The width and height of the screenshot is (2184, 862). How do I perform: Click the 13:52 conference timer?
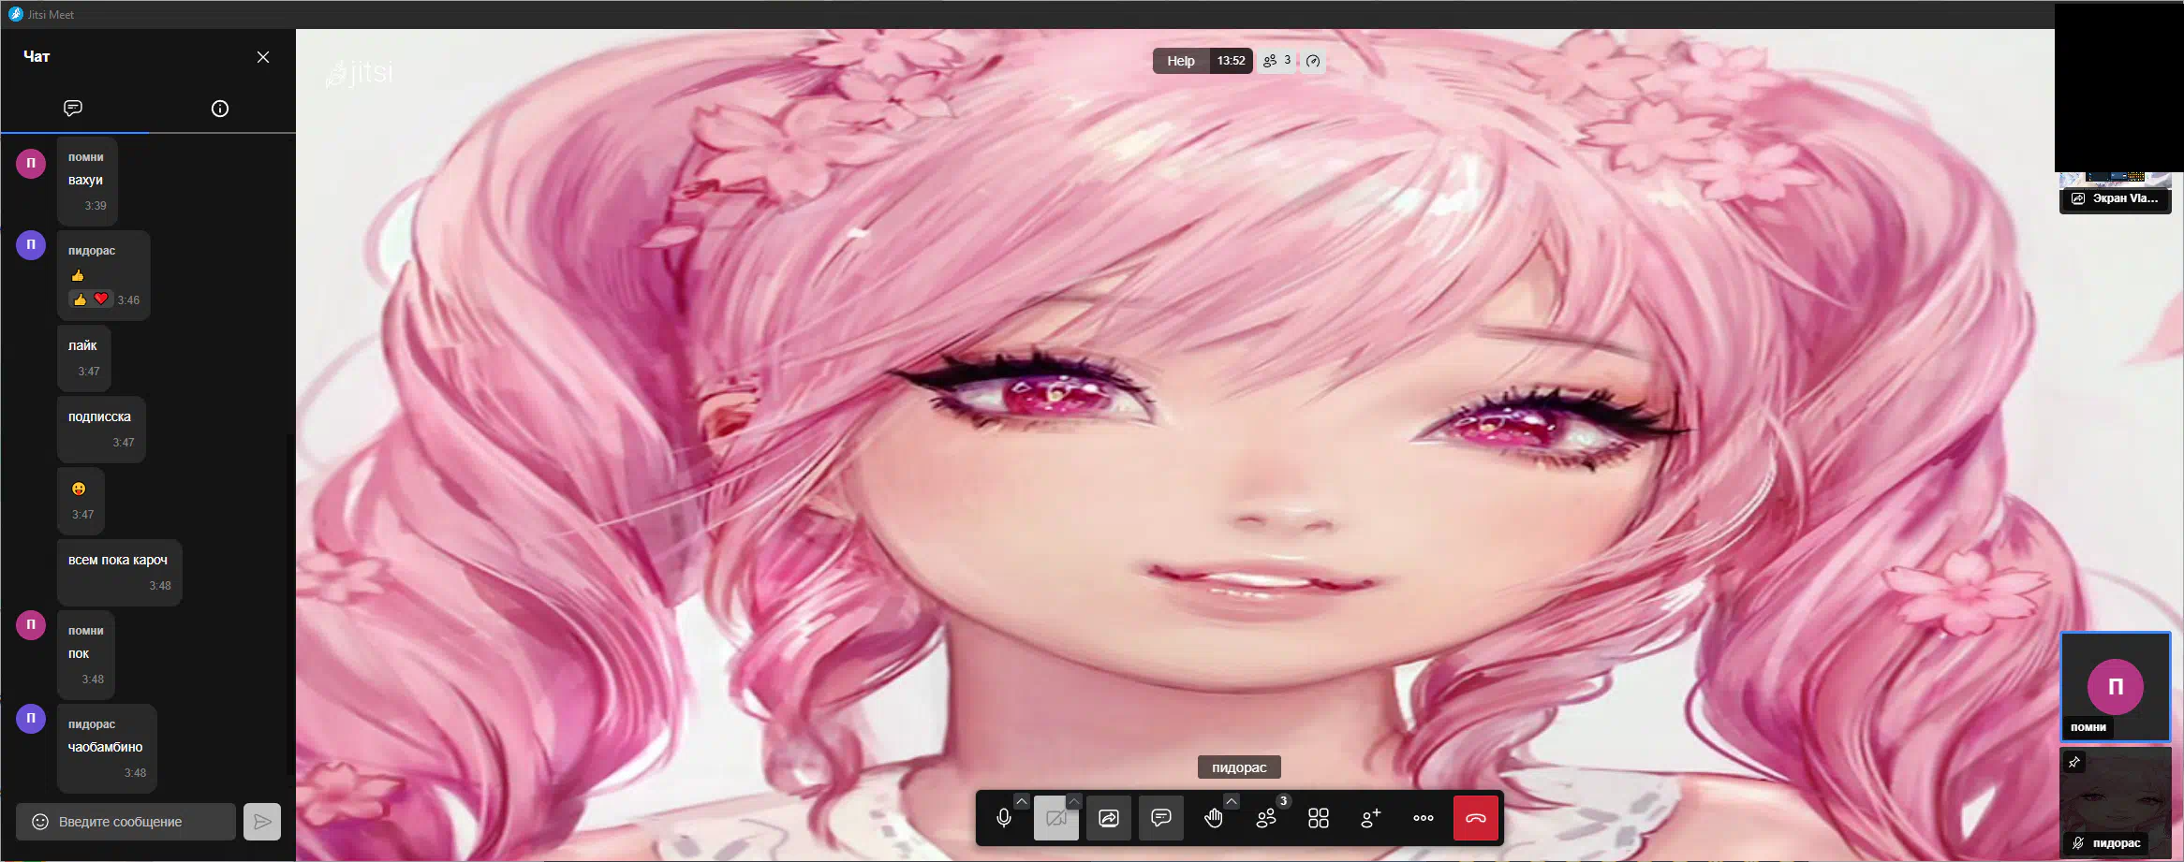click(1231, 61)
